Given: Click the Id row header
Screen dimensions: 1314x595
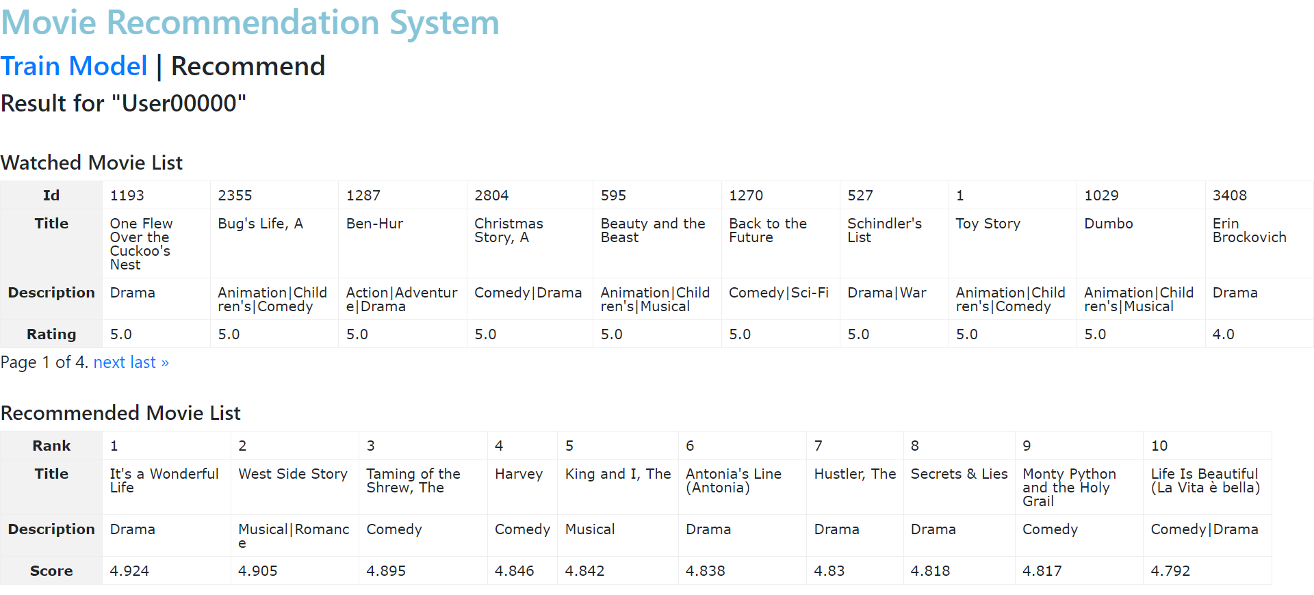Looking at the screenshot, I should (x=51, y=196).
